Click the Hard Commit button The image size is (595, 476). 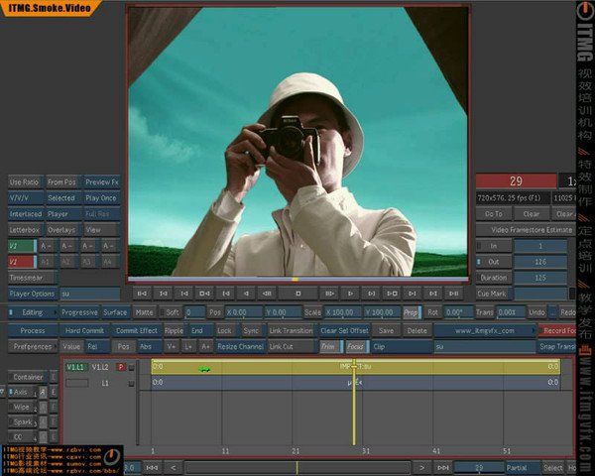coord(84,330)
